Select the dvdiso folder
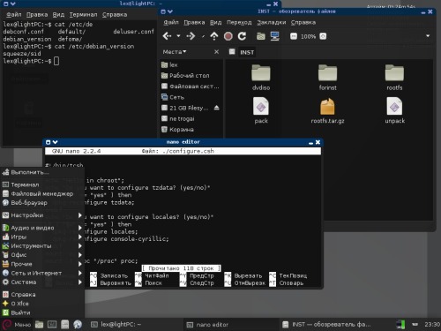Screen dimensions: 441x331 [x=261, y=77]
